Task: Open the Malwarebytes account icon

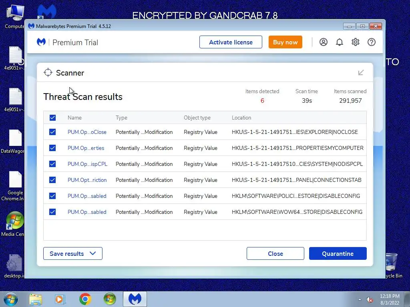Action: pos(323,42)
